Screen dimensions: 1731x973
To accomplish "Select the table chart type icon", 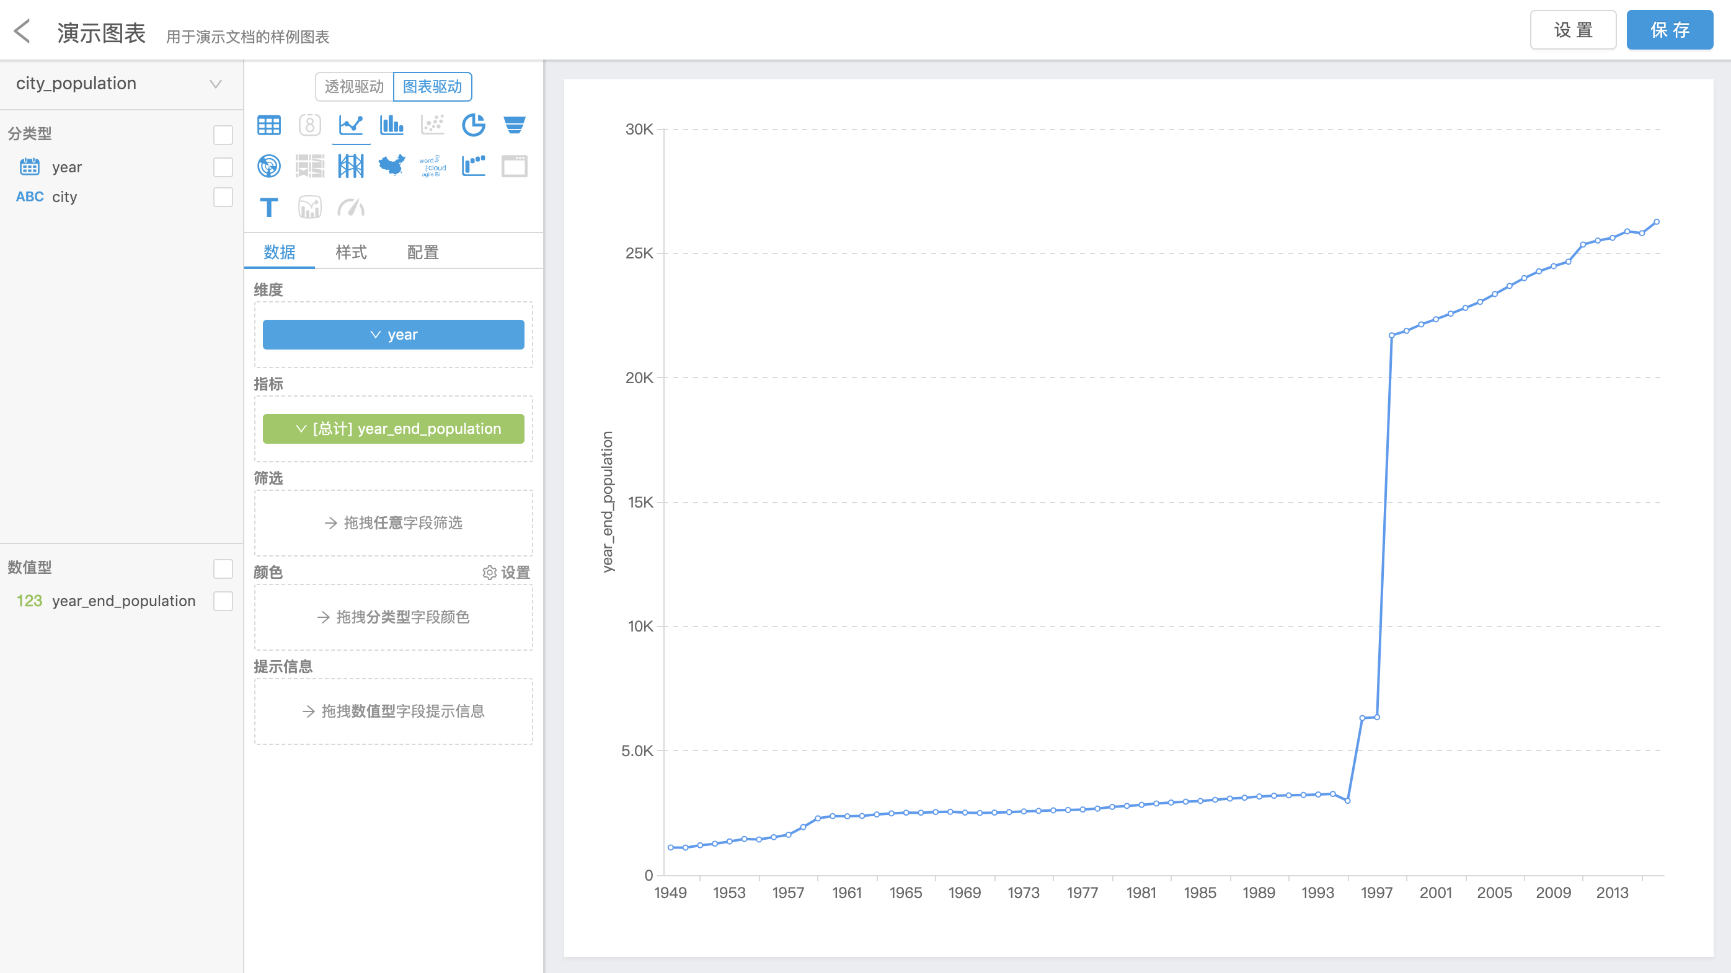I will (x=269, y=125).
